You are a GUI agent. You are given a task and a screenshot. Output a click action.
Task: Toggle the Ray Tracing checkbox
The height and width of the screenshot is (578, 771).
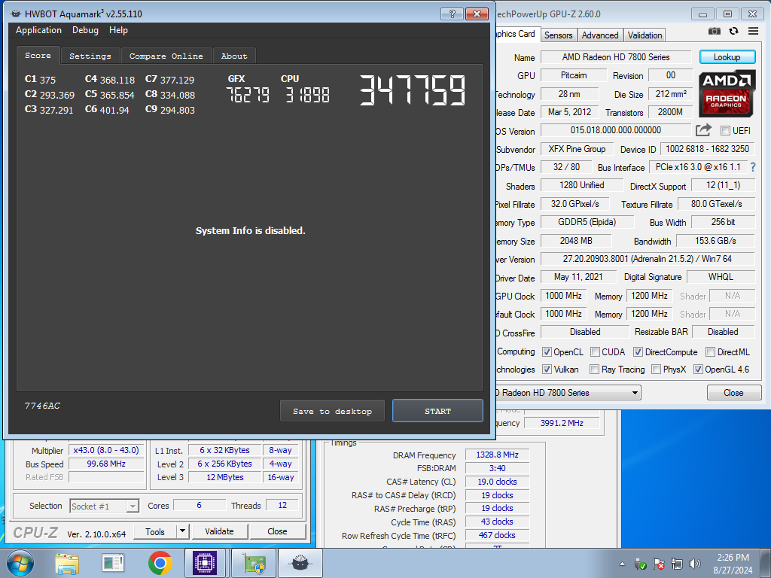pos(595,369)
